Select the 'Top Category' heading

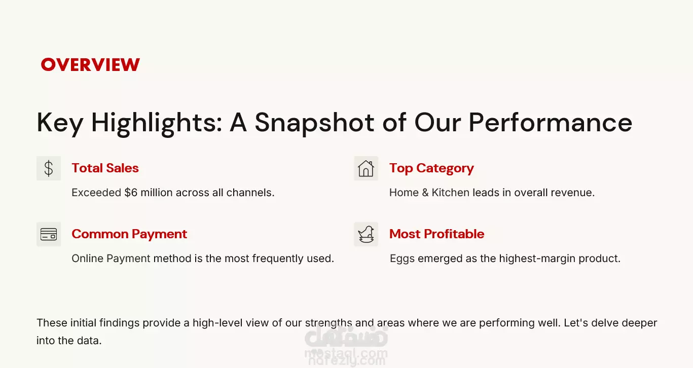431,168
